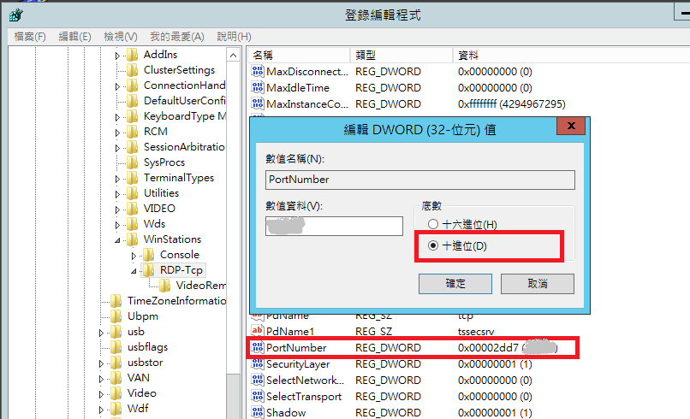Click the SysProcs folder icon

tap(133, 162)
